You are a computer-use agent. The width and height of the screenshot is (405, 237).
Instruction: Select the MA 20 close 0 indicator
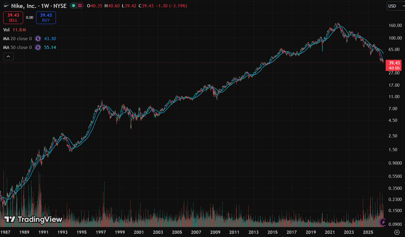[17, 38]
